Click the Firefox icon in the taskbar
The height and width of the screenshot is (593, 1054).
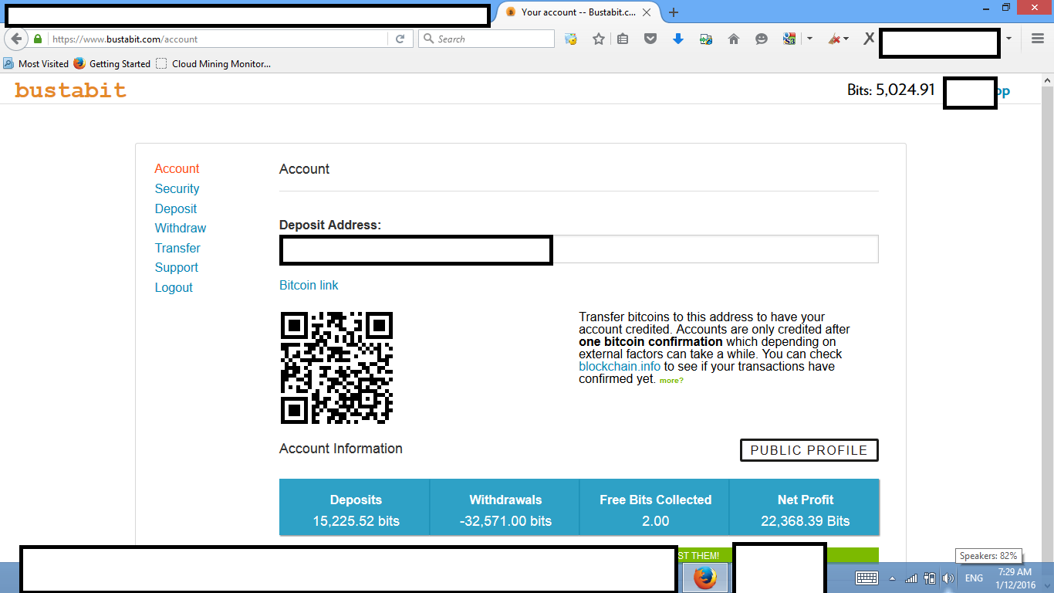point(704,578)
